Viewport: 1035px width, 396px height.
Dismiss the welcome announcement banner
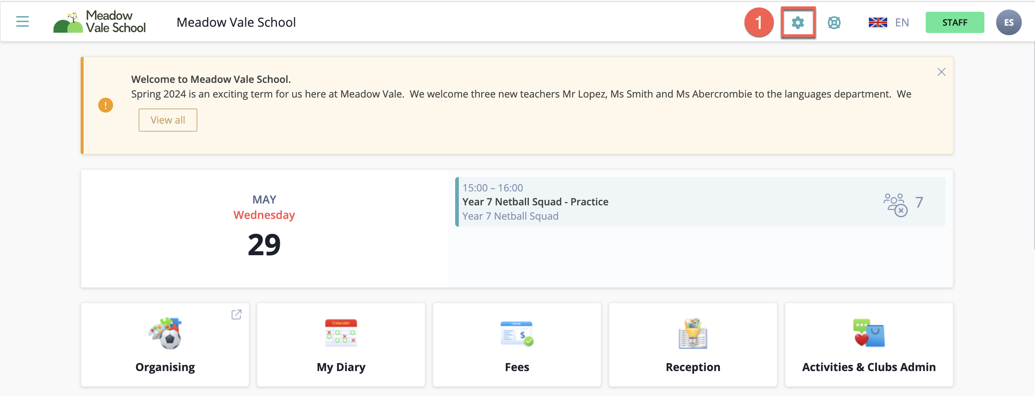pyautogui.click(x=941, y=72)
